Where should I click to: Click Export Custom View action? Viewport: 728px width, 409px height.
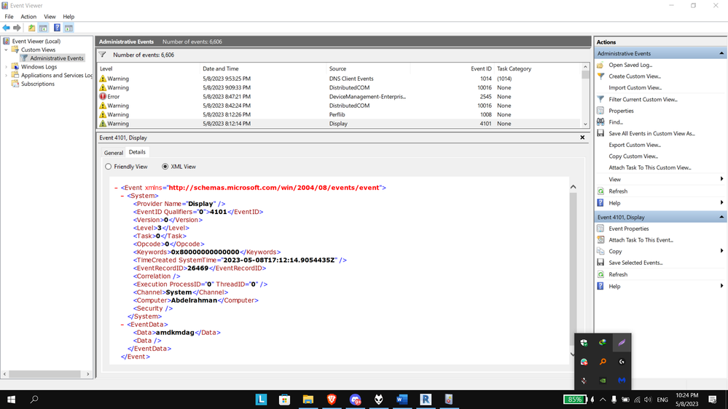[635, 145]
